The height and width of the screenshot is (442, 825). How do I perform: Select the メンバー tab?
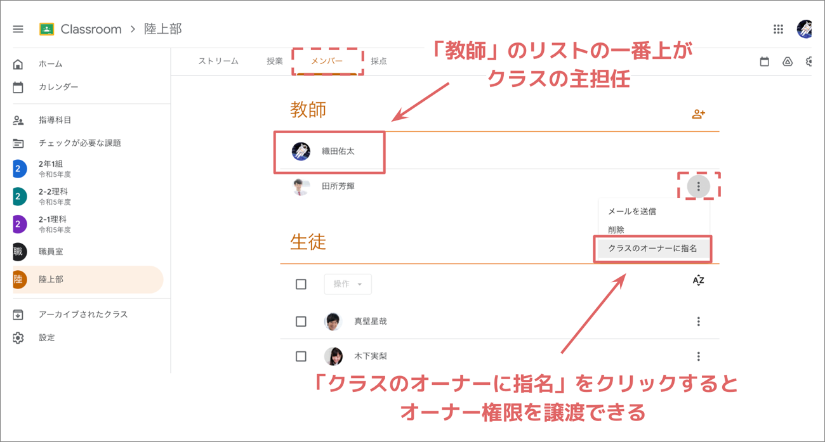pyautogui.click(x=327, y=61)
